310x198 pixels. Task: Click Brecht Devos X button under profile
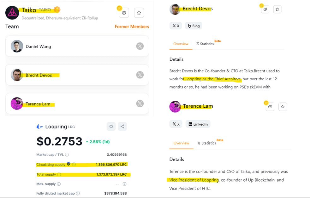(x=176, y=26)
